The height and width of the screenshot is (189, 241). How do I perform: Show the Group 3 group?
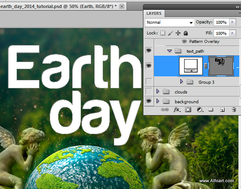pos(149,82)
